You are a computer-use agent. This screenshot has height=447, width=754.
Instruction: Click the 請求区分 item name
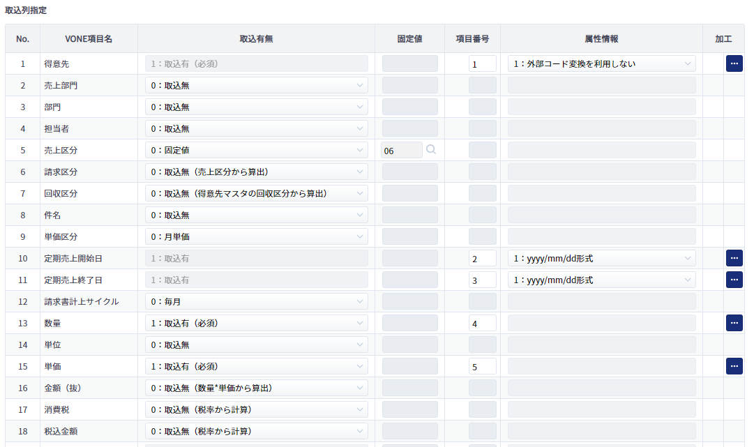61,172
